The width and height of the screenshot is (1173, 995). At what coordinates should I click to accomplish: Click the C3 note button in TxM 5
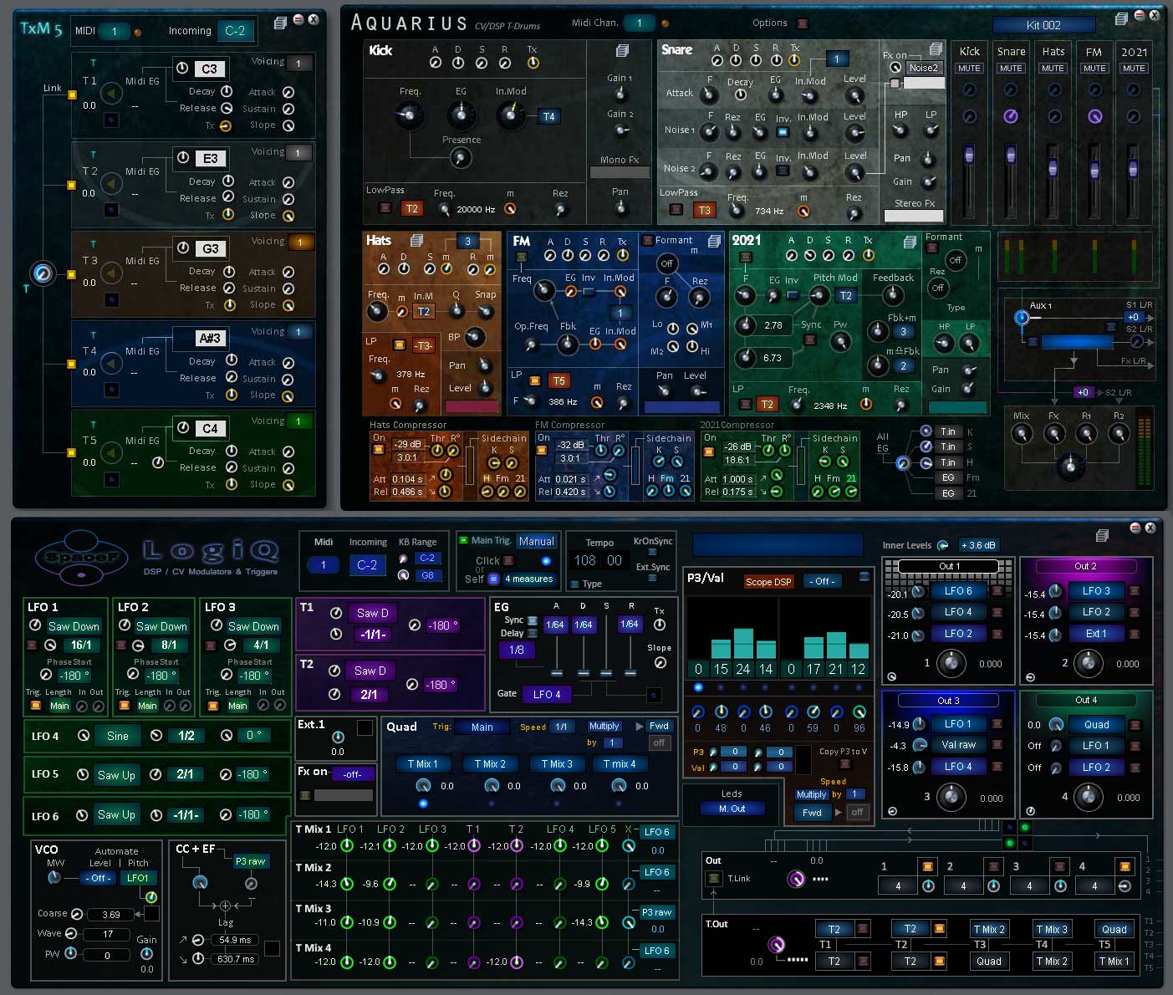tap(209, 69)
